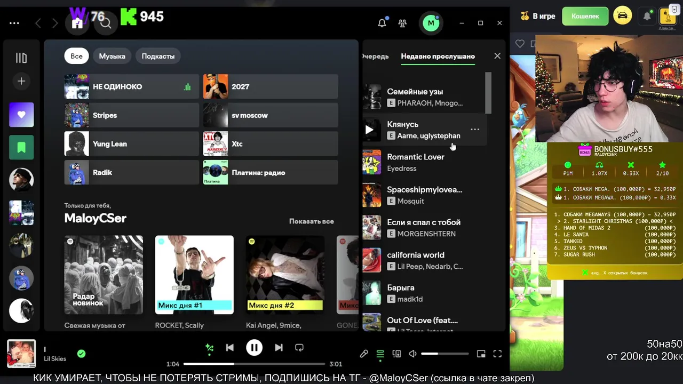
Task: Click the Lil Skies artist link in player
Action: 55,359
